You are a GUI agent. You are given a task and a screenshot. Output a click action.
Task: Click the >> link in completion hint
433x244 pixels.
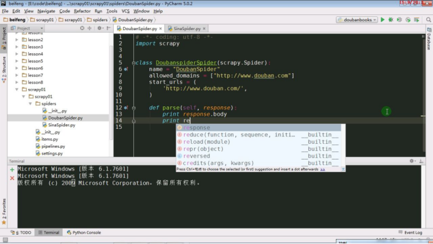[322, 169]
